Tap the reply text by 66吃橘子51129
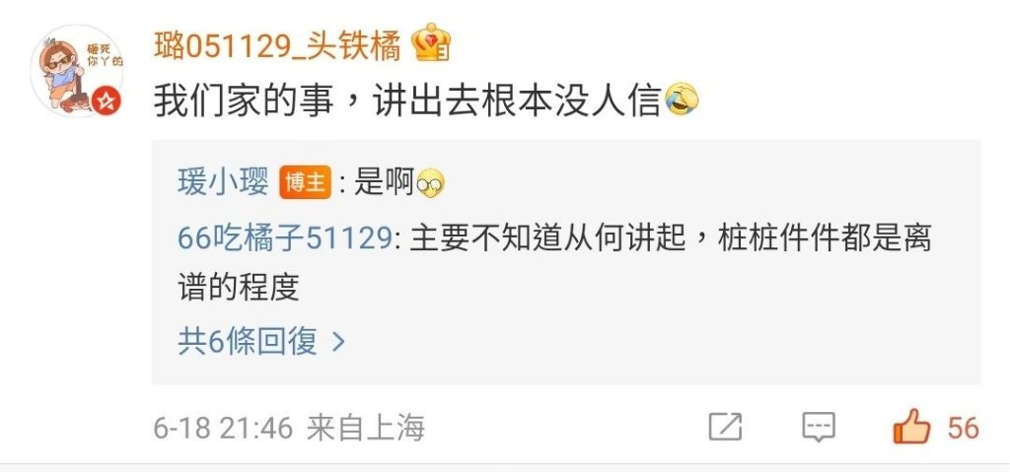This screenshot has width=1010, height=472. (554, 263)
